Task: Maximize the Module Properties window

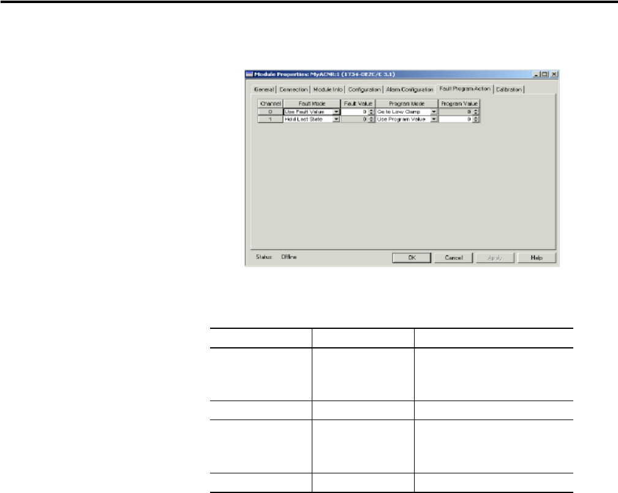Action: click(x=545, y=74)
